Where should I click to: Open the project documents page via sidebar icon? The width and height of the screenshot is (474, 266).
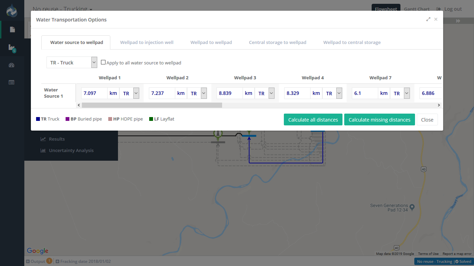11,29
